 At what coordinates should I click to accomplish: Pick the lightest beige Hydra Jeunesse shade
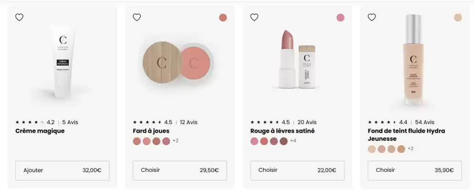point(372,149)
